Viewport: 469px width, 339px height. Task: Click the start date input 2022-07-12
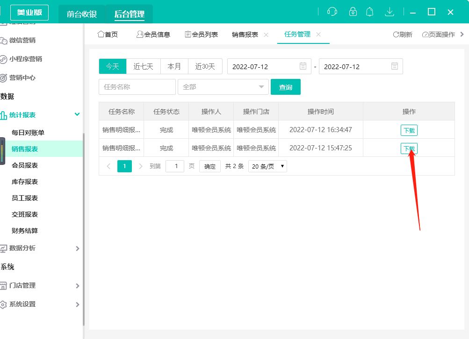click(269, 66)
